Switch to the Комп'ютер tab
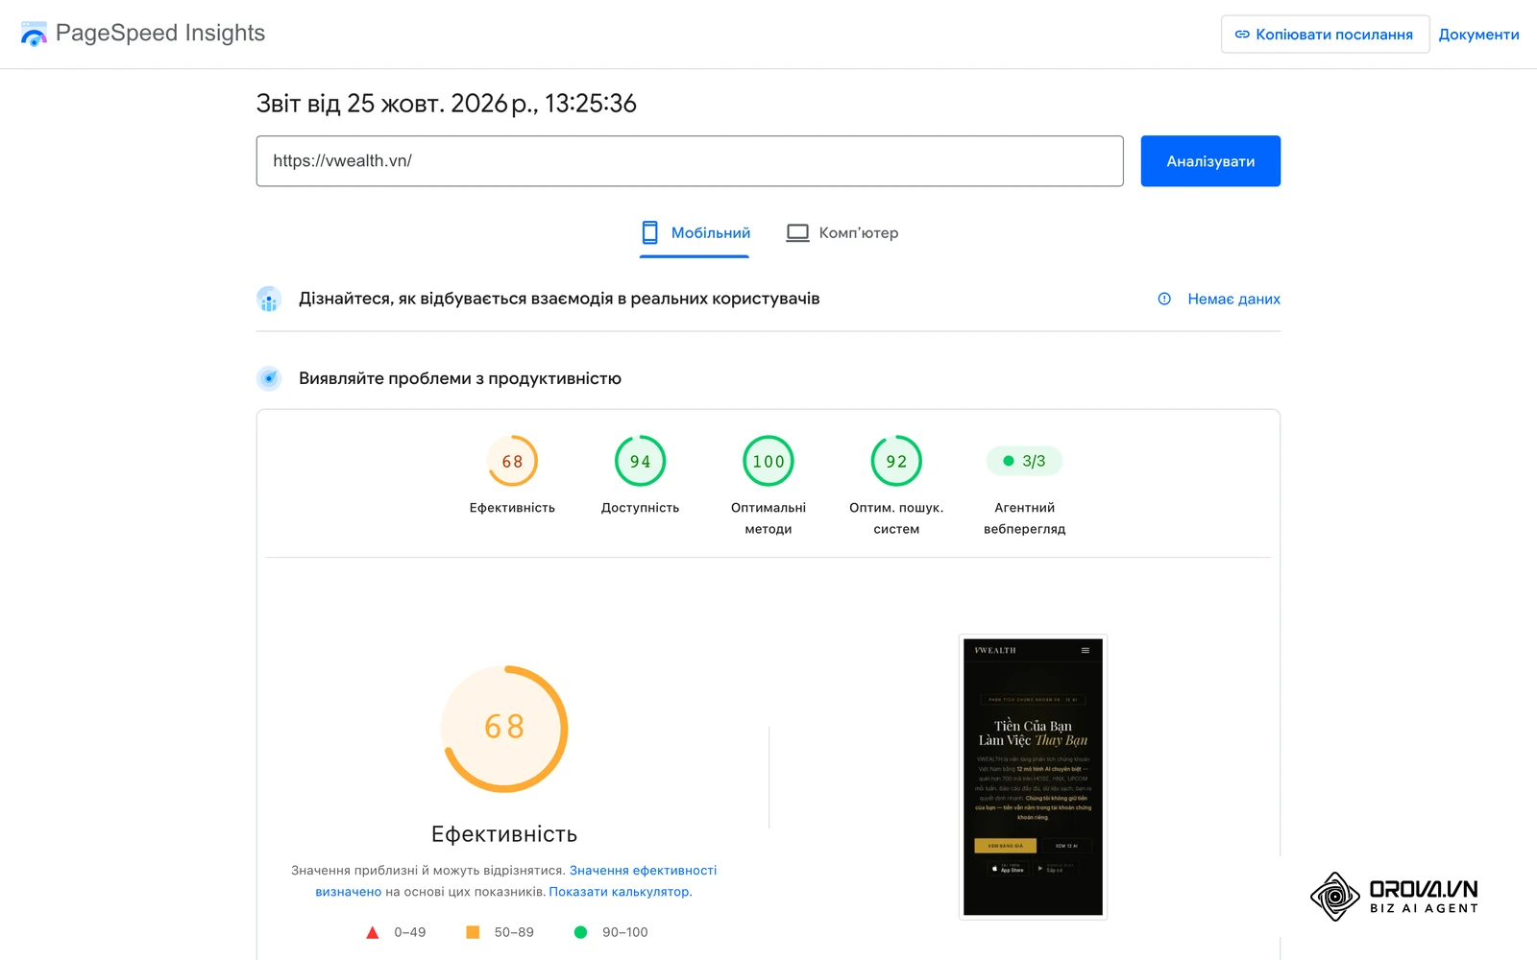 (842, 233)
